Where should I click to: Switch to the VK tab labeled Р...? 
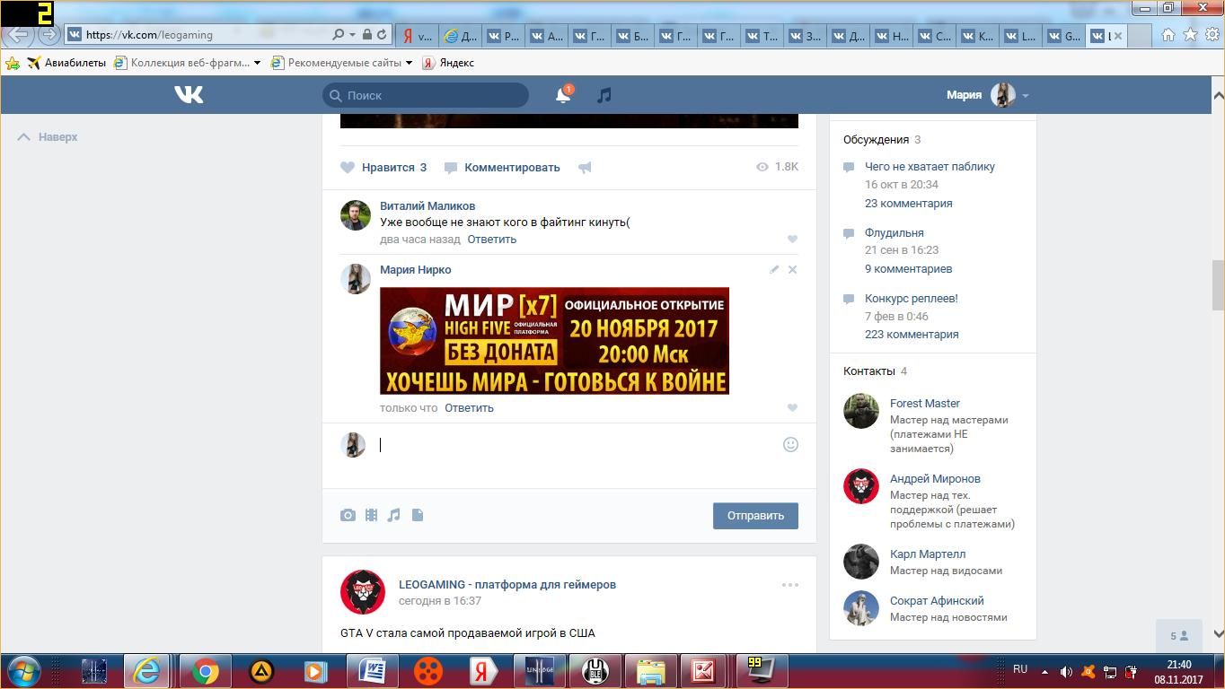click(x=504, y=36)
